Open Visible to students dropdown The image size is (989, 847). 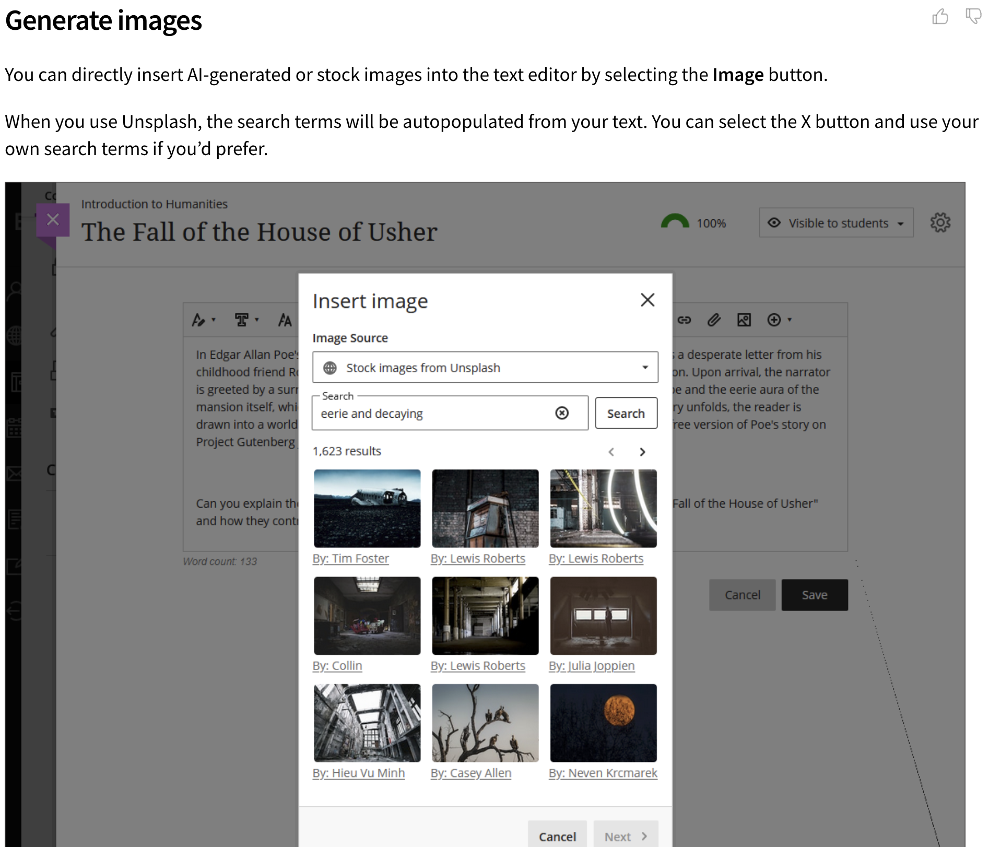click(x=836, y=223)
